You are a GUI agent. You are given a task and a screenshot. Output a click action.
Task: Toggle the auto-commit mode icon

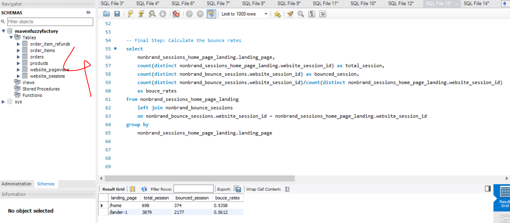point(211,14)
